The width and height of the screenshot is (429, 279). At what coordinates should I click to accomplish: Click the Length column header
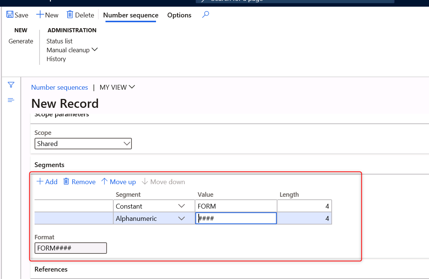289,195
